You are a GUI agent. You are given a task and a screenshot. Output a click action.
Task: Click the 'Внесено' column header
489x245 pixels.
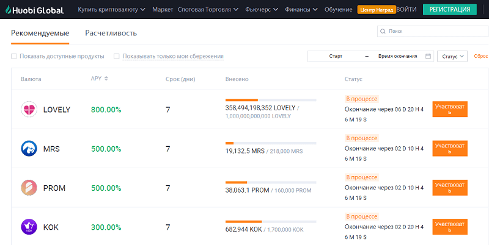click(x=237, y=79)
